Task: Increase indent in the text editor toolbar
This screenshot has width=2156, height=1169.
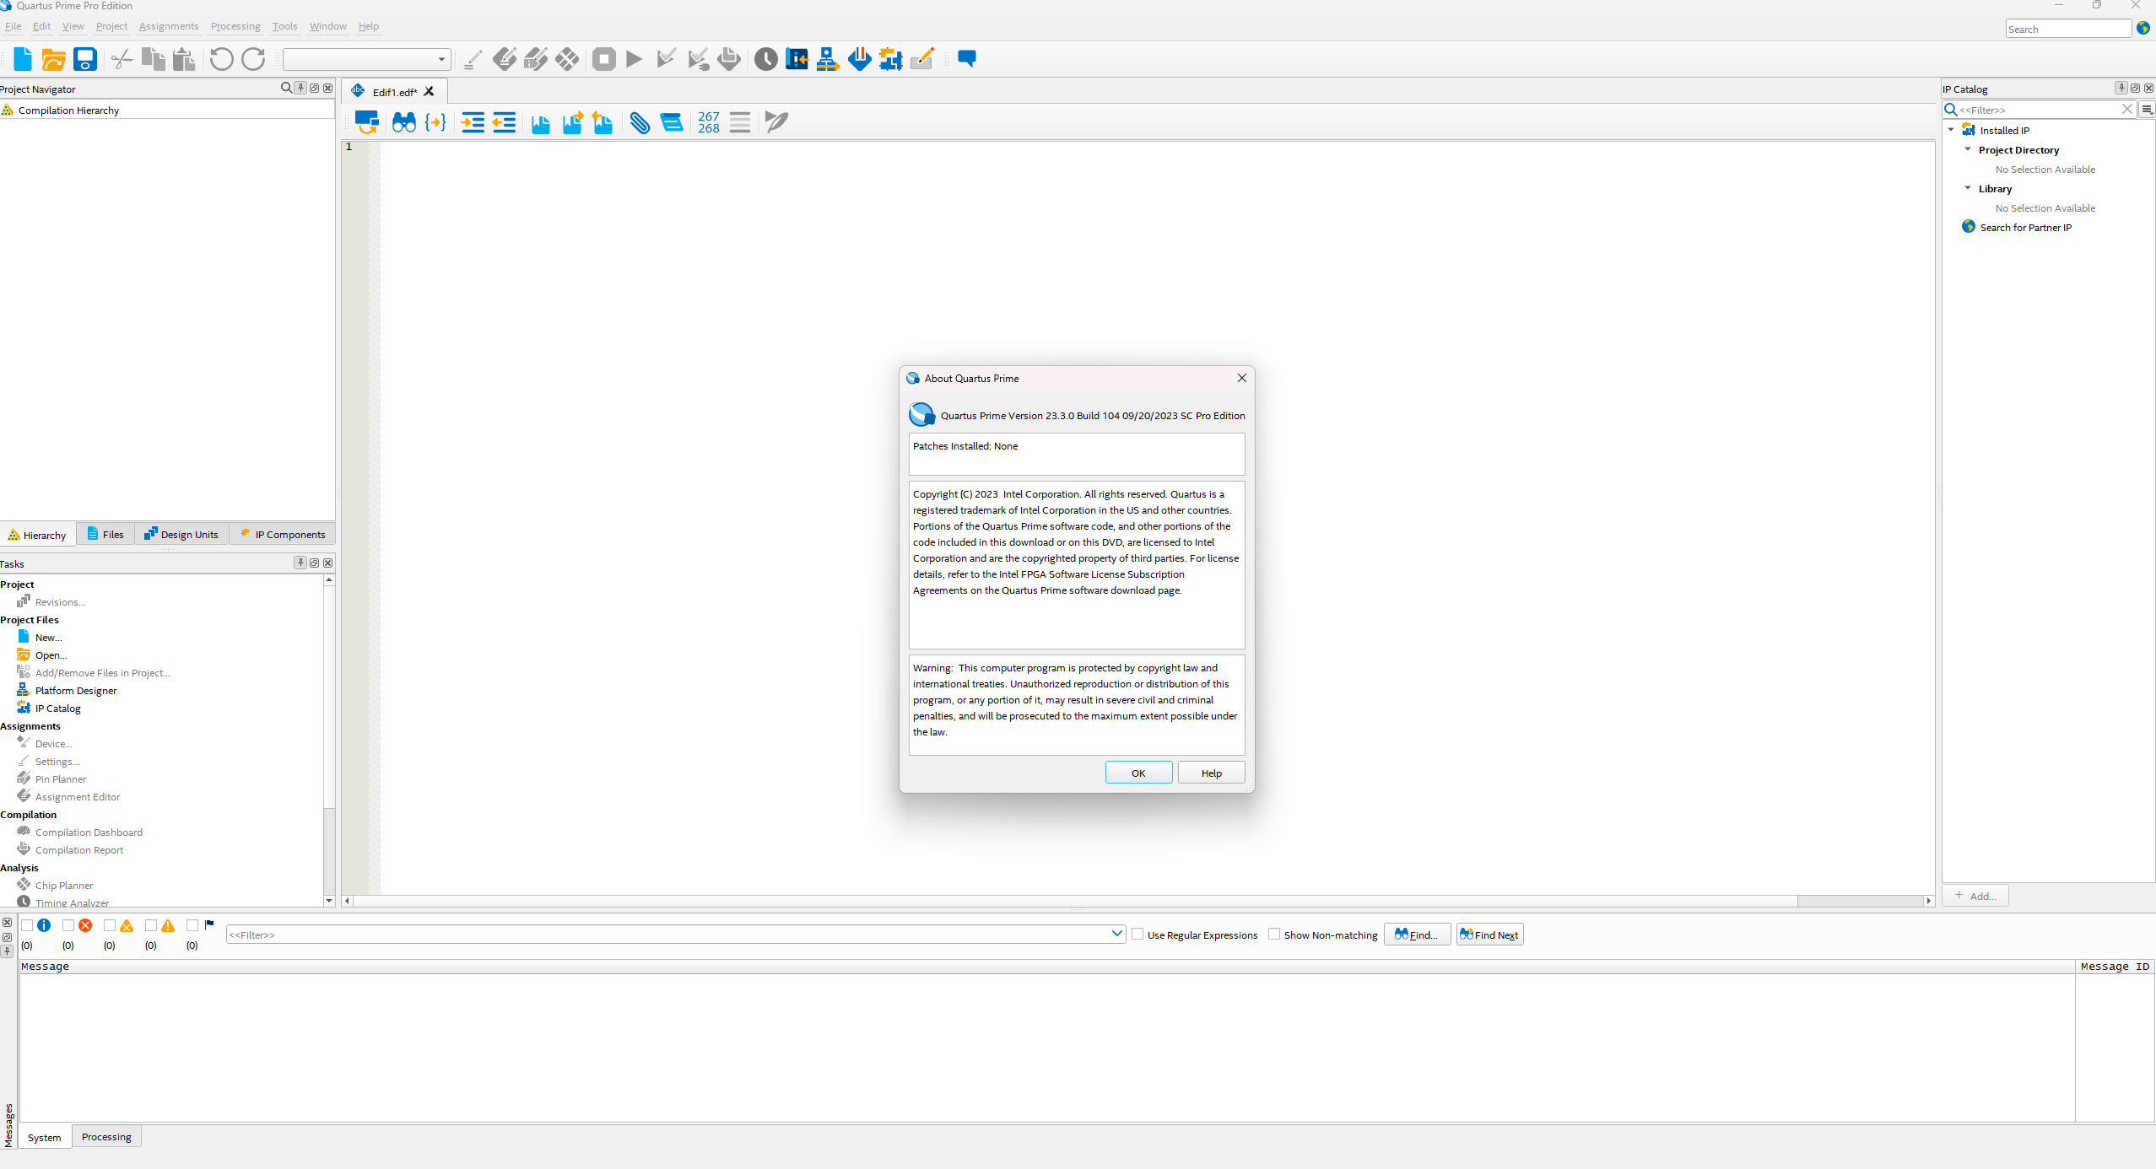Action: (x=473, y=122)
